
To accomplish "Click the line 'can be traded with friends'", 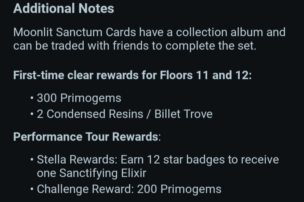I will coord(81,46).
